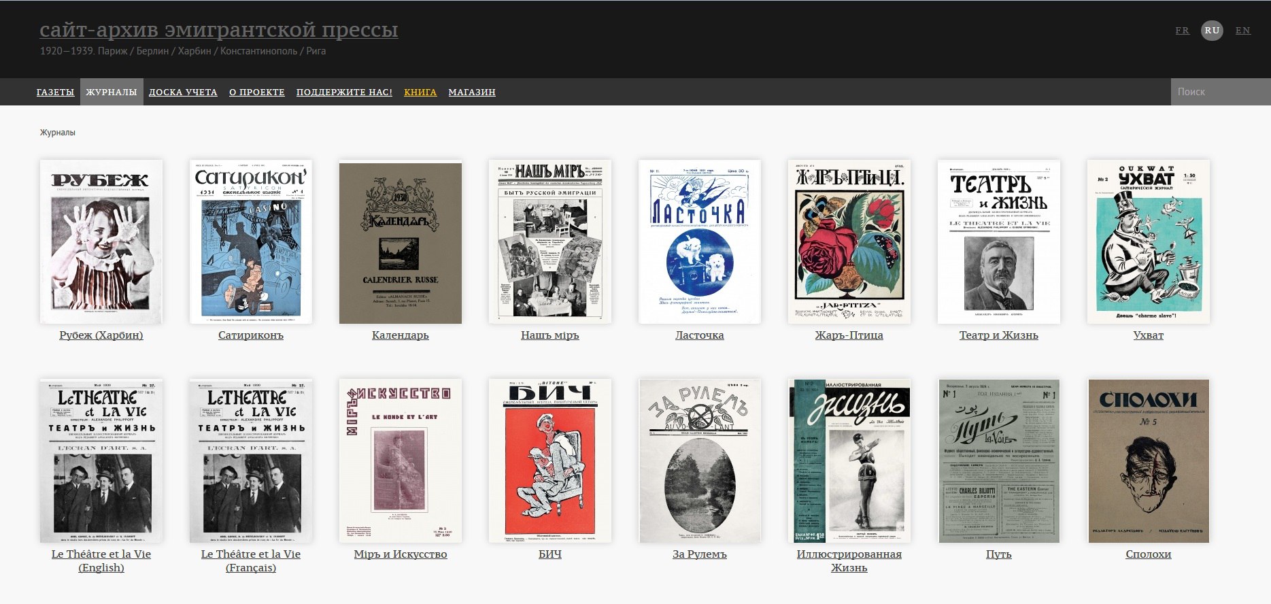Click the site title header link
The height and width of the screenshot is (604, 1271).
coord(218,30)
